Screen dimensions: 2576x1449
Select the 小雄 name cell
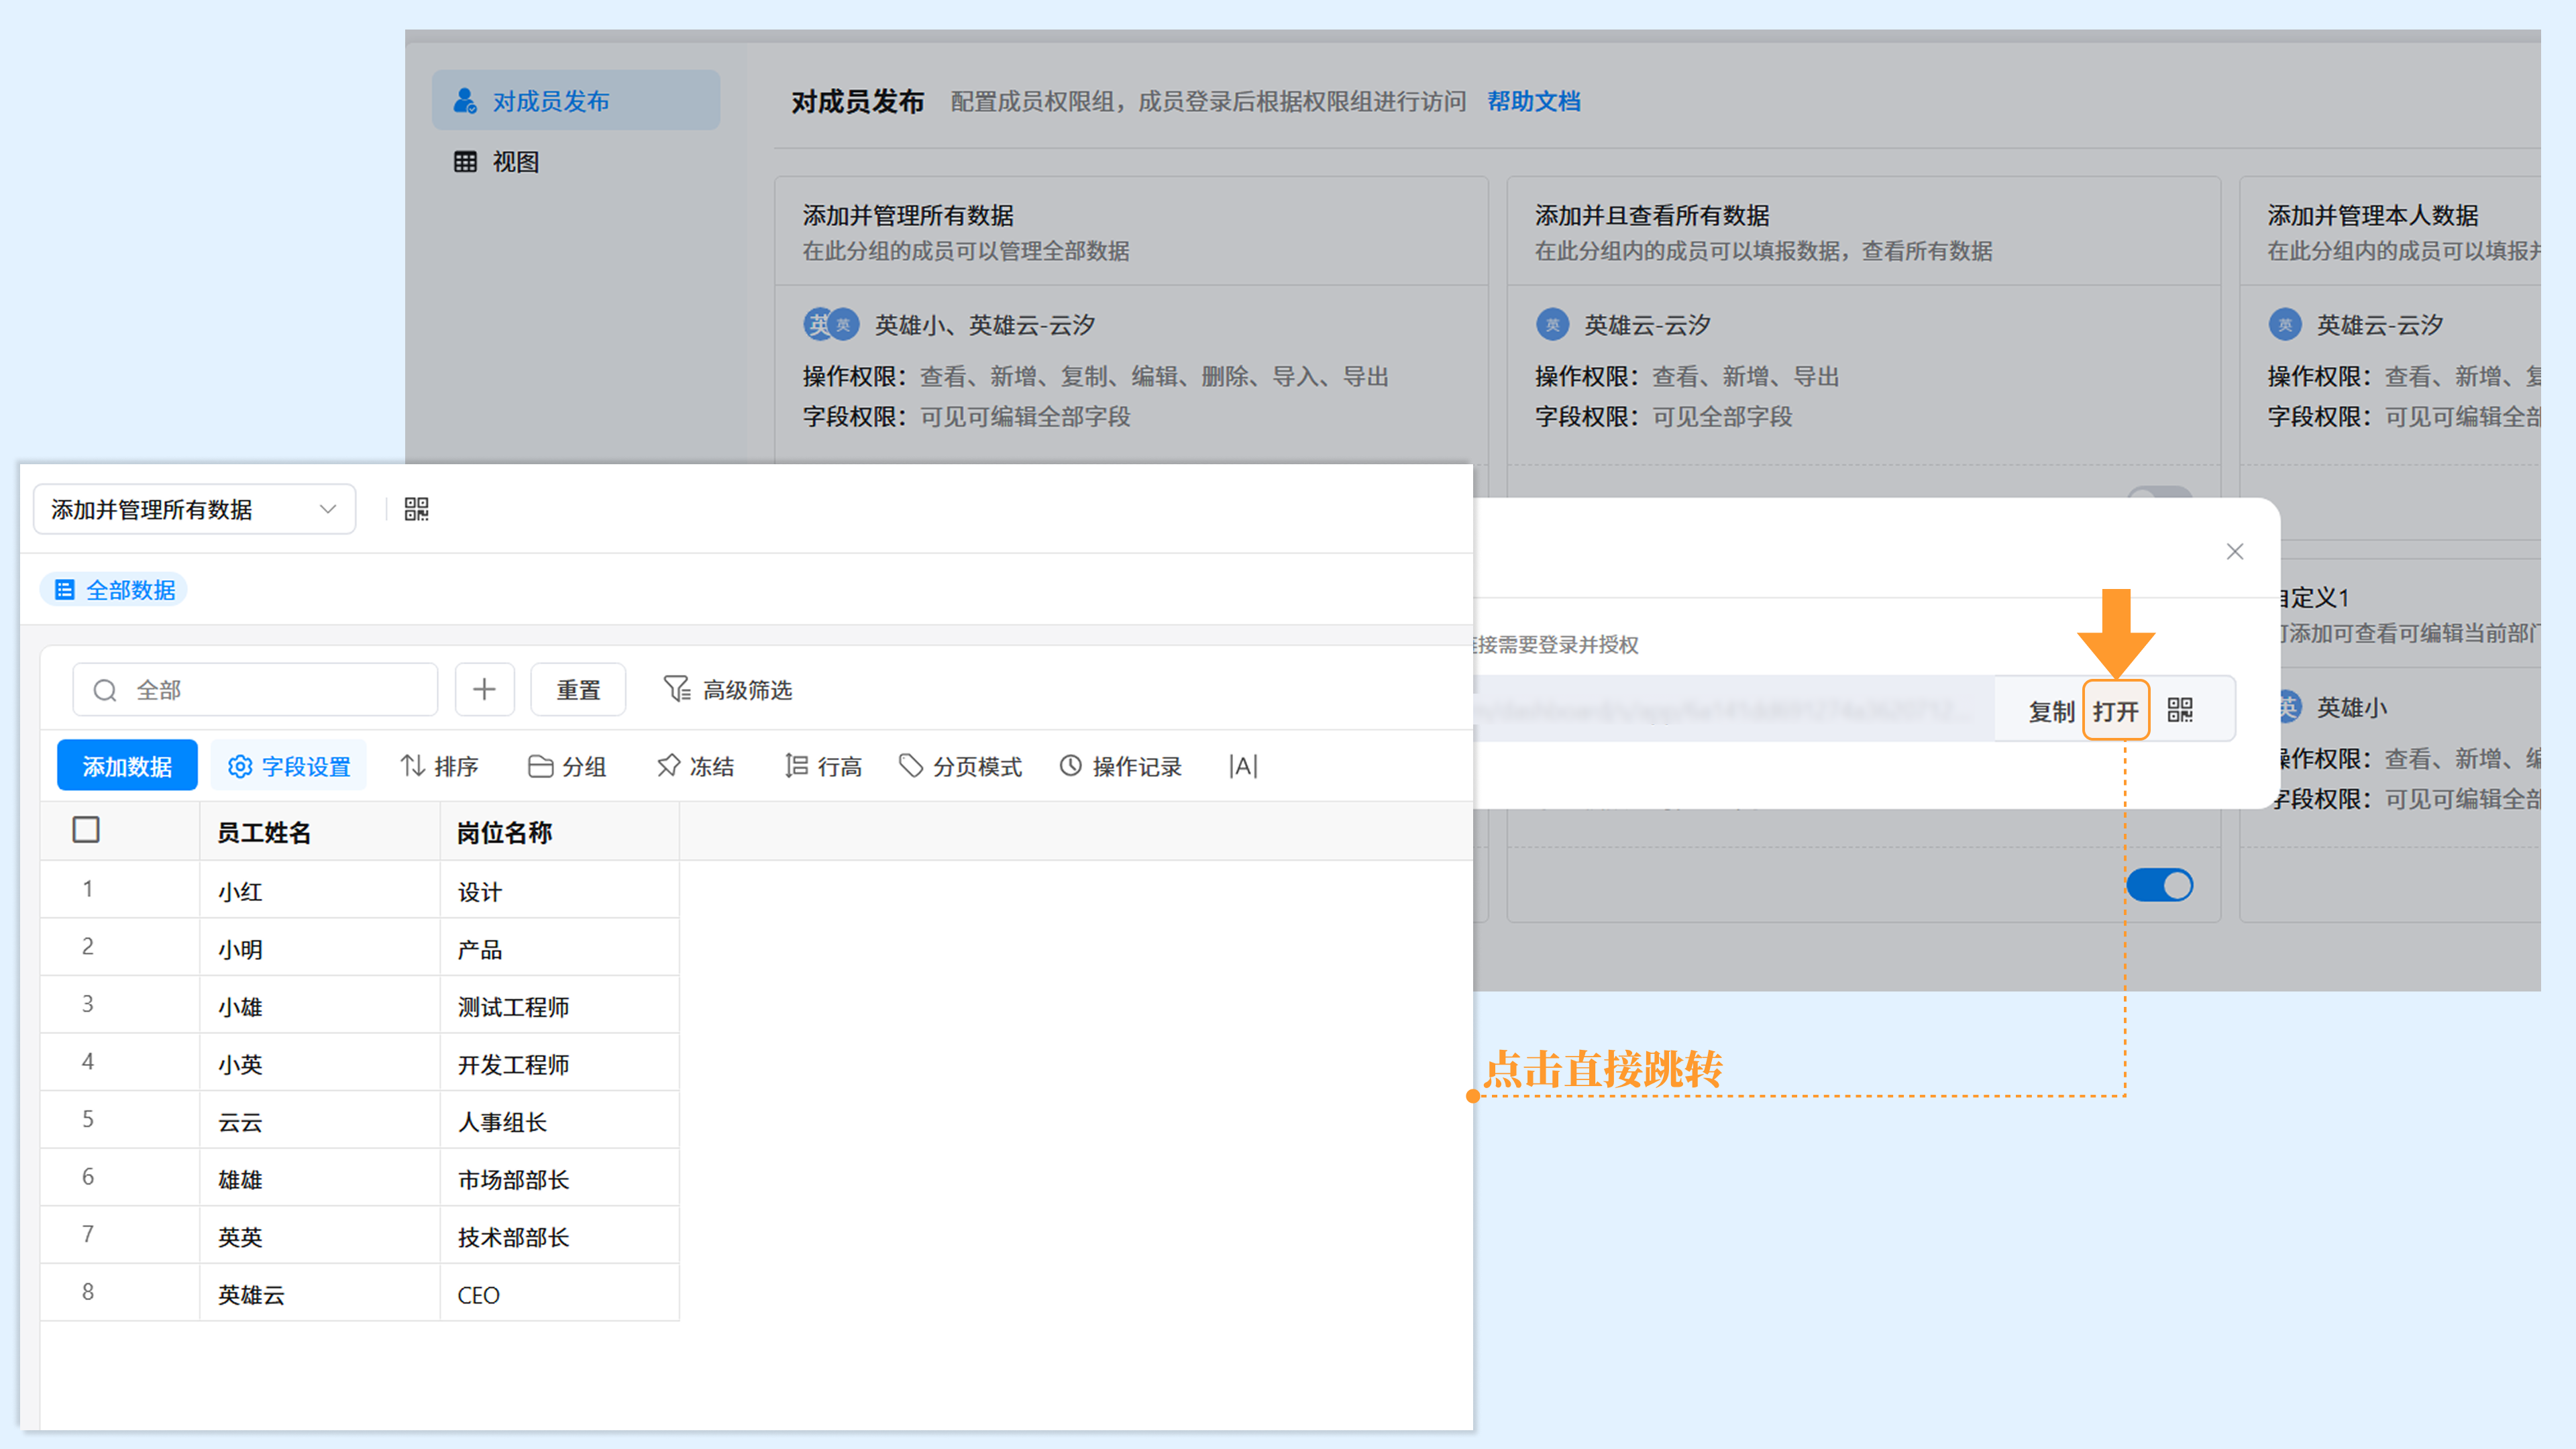(320, 1005)
